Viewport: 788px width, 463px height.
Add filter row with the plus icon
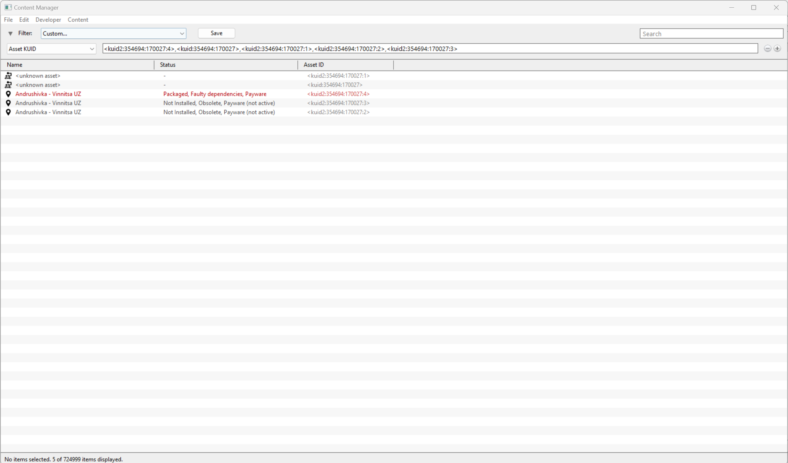coord(777,49)
